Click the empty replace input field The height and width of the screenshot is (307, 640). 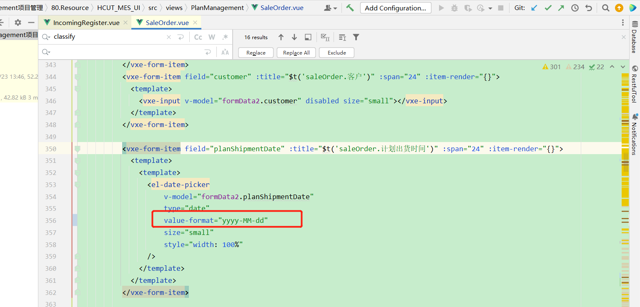pyautogui.click(x=127, y=52)
